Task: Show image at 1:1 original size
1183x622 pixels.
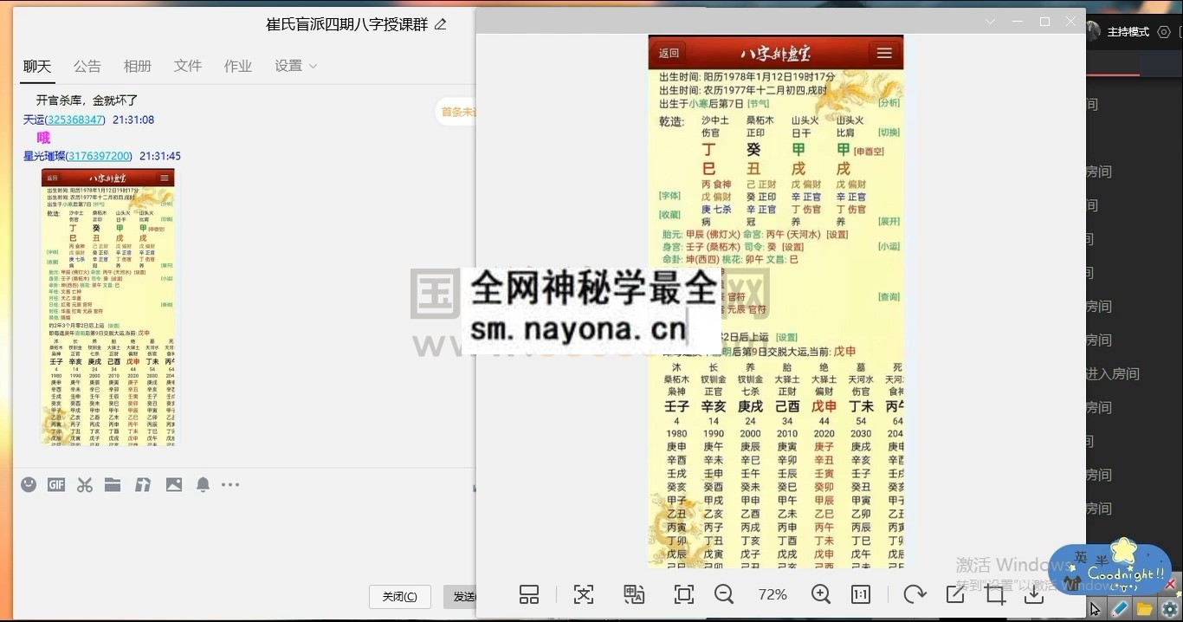Action: click(861, 594)
